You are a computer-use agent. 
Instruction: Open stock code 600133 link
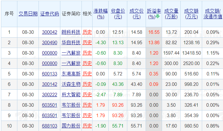(50, 74)
